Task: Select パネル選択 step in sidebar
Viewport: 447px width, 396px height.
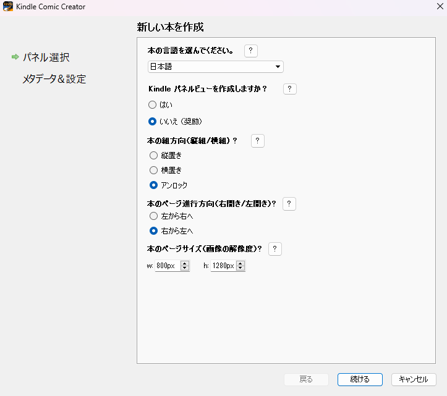Action: (x=46, y=57)
